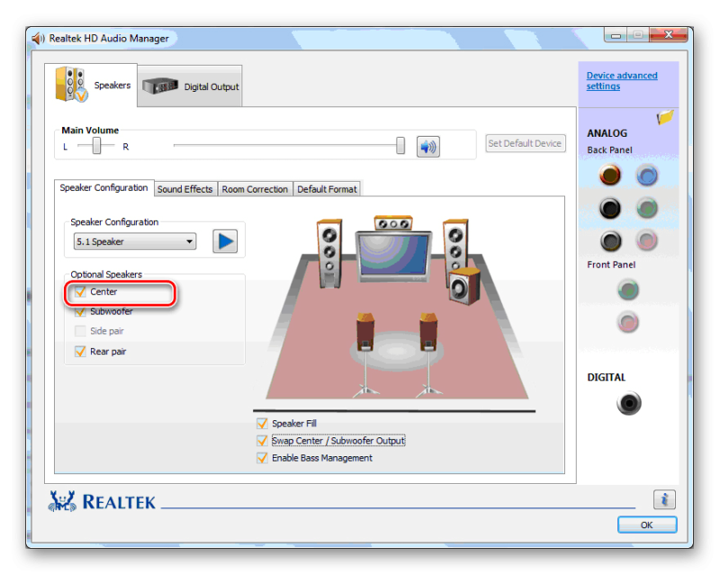Select the green front panel jack
This screenshot has width=720, height=575.
click(628, 291)
